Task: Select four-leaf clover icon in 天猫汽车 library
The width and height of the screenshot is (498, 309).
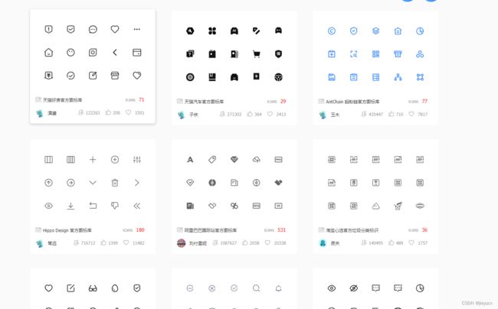Action: (212, 31)
